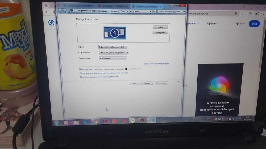This screenshot has width=266, height=149.
Task: Click the Control Panel back arrow button
Action: tap(60, 11)
